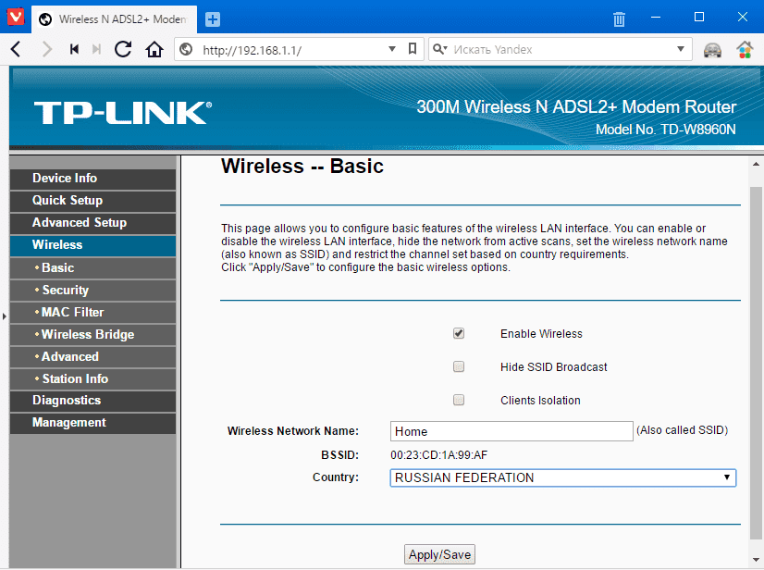Go forward to next page
Image resolution: width=764 pixels, height=570 pixels.
click(x=47, y=49)
